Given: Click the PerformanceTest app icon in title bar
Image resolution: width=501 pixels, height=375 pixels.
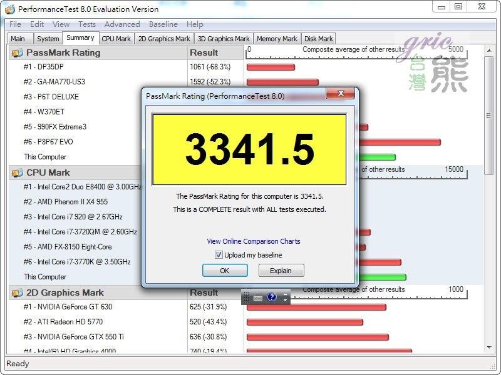Looking at the screenshot, I should pos(10,9).
